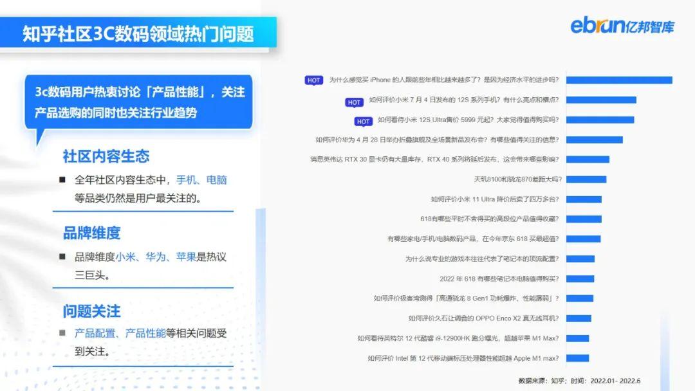Open the 英伟达RTX 30显卡库存 question link

click(x=433, y=159)
